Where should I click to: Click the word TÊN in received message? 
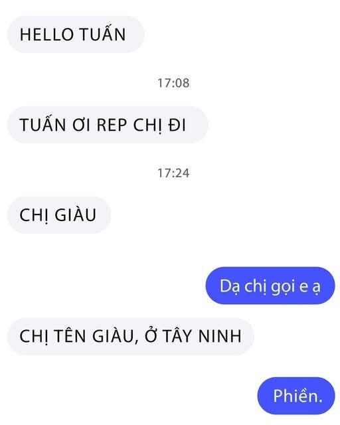click(70, 336)
